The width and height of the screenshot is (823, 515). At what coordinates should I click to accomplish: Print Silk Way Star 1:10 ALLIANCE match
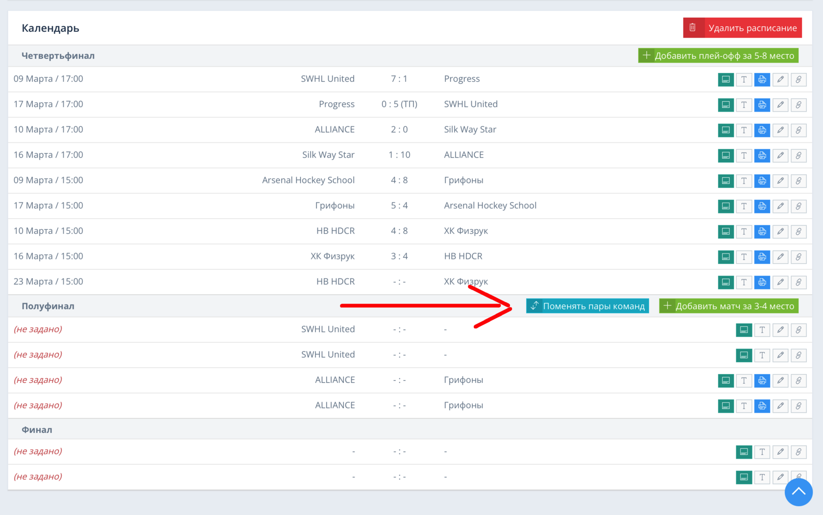tap(762, 156)
